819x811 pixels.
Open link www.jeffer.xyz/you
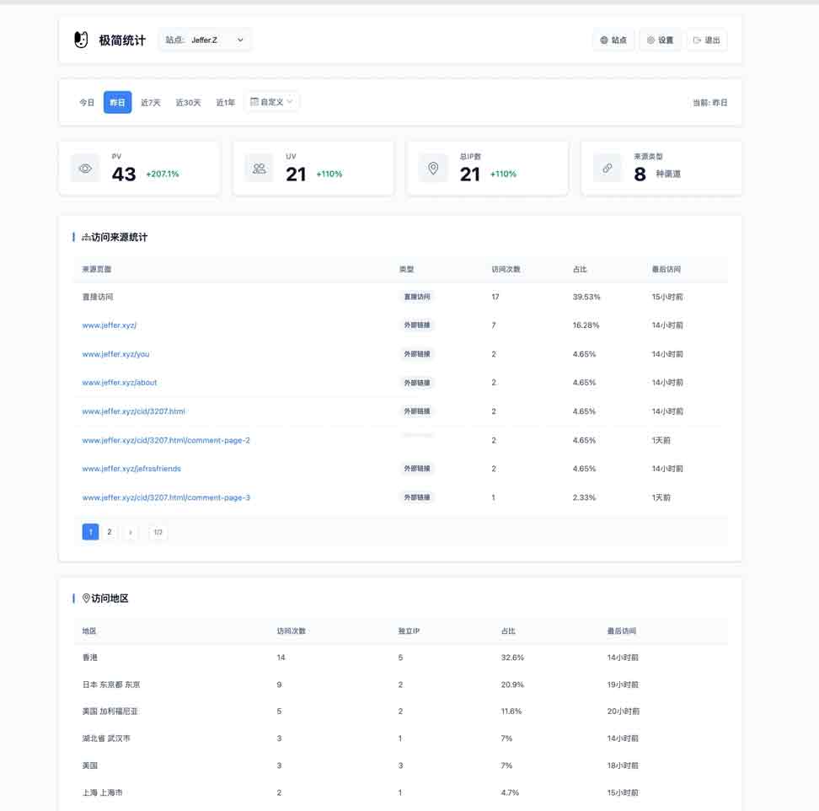(115, 354)
